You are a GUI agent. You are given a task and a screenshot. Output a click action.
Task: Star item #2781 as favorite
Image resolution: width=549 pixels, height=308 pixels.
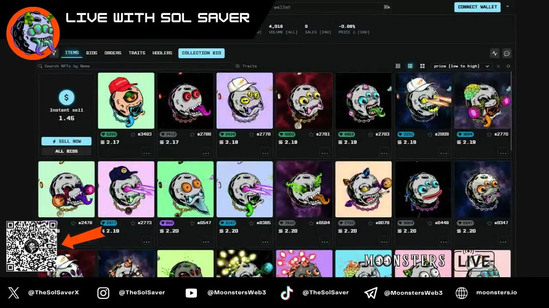tap(311, 134)
